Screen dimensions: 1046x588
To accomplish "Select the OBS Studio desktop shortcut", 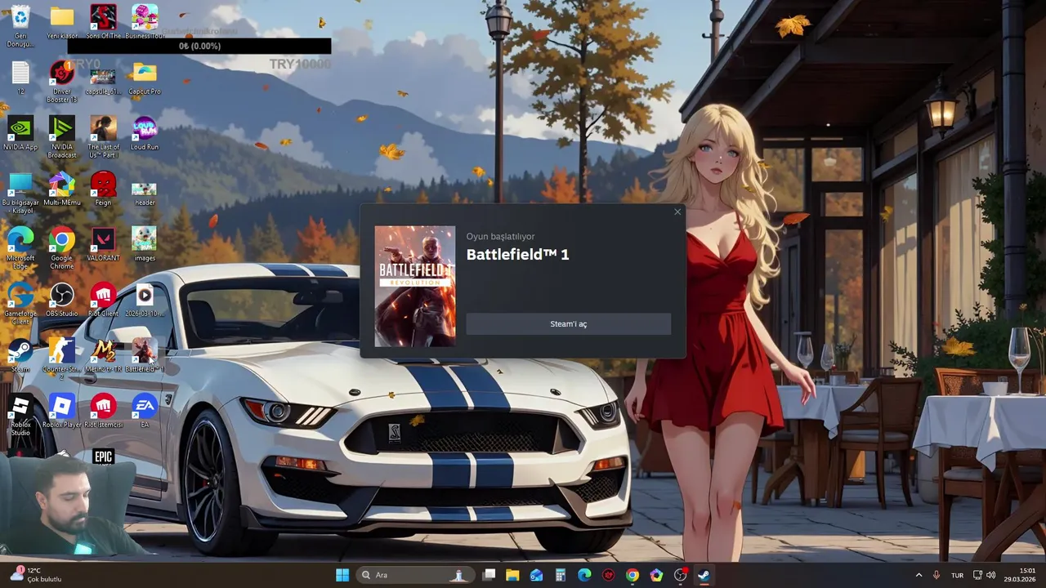I will (62, 301).
